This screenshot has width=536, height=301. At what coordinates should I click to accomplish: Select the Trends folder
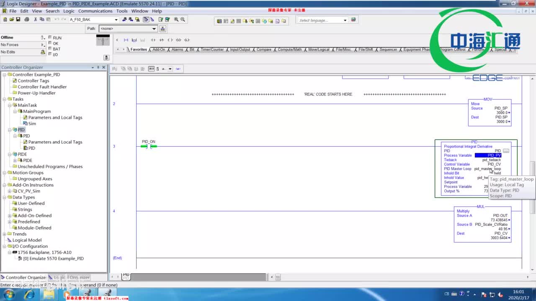19,234
